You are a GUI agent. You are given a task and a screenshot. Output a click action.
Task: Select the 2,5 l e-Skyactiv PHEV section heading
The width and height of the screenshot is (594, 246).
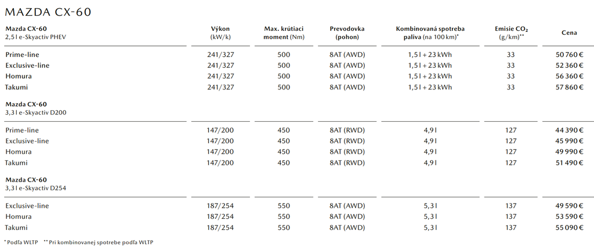click(x=38, y=37)
